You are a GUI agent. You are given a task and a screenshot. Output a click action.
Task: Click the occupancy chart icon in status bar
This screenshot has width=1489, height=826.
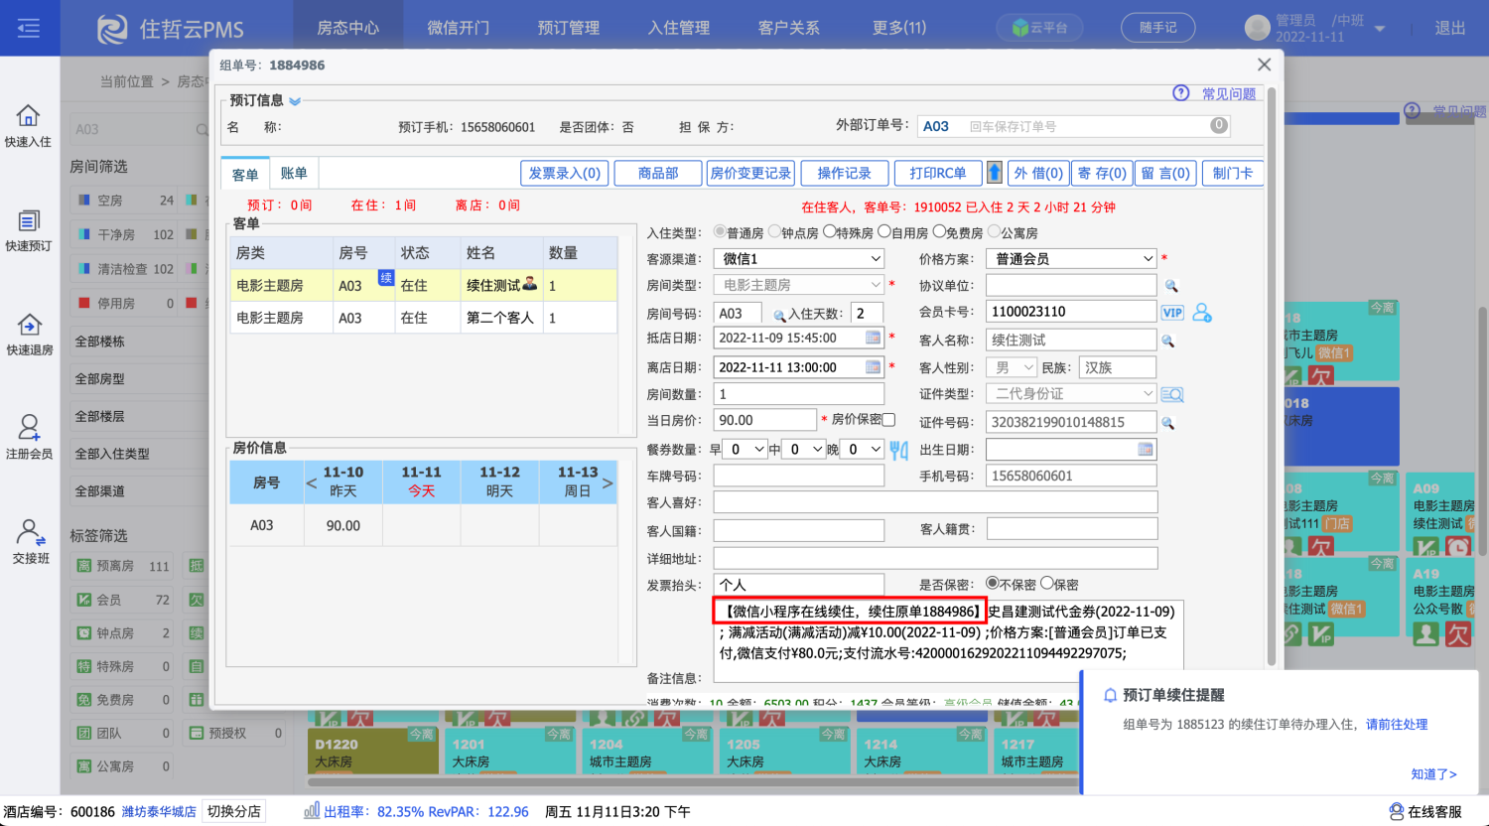(x=312, y=811)
